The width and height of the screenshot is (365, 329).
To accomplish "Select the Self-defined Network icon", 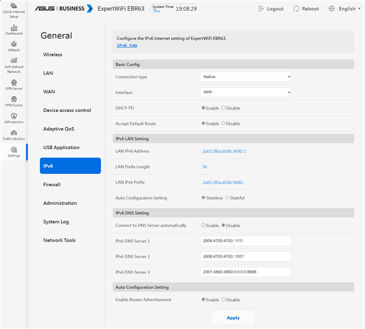I will click(x=14, y=65).
